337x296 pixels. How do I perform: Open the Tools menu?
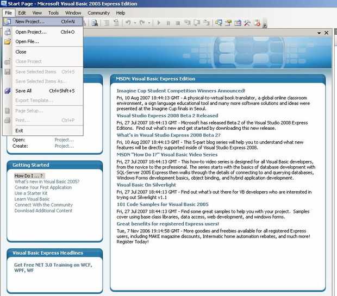coord(53,13)
